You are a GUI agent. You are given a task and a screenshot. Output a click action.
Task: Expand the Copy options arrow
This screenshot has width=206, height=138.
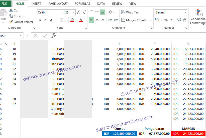point(24,16)
